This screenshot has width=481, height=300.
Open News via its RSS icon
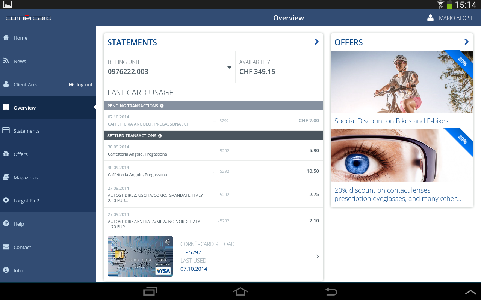[x=5, y=61]
